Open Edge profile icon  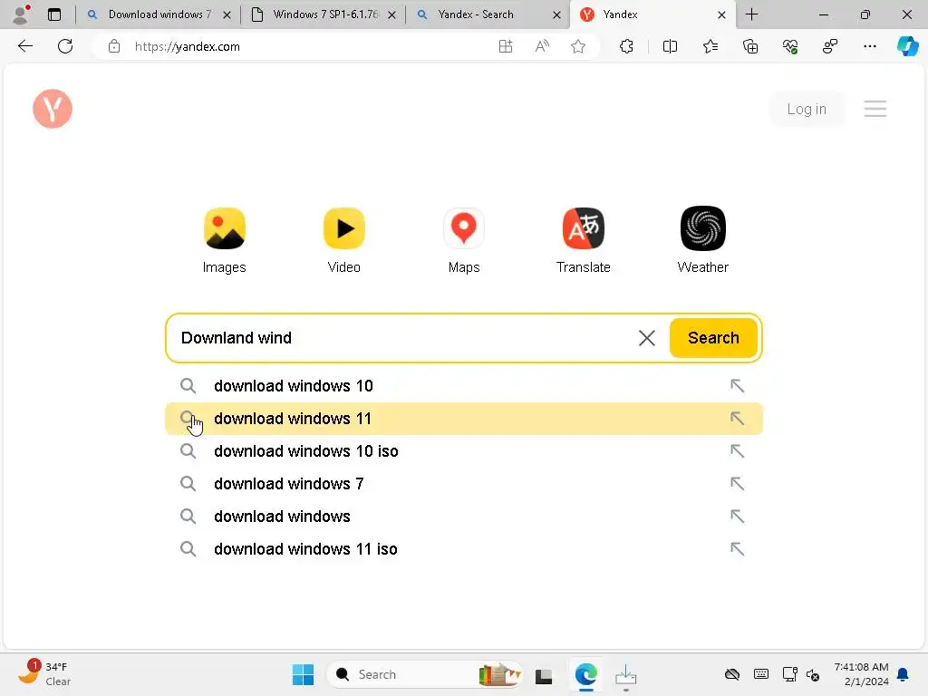pos(21,14)
